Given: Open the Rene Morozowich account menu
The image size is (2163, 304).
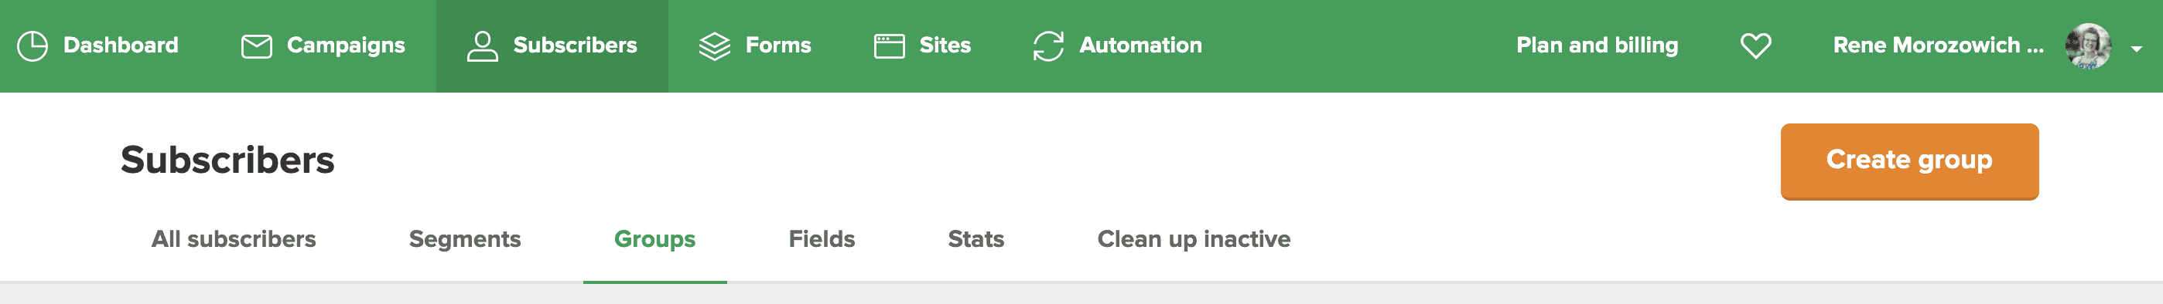Looking at the screenshot, I should tap(1938, 46).
